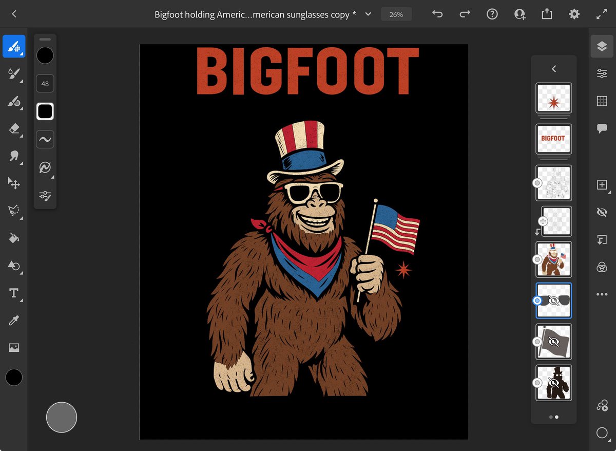
Task: Click the mask icon on clipped transparent layer
Action: coord(543,221)
